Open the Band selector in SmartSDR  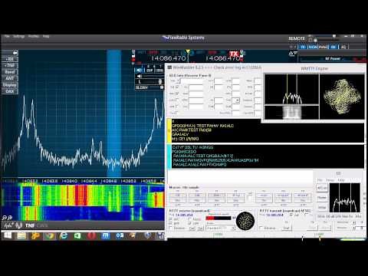10,72
